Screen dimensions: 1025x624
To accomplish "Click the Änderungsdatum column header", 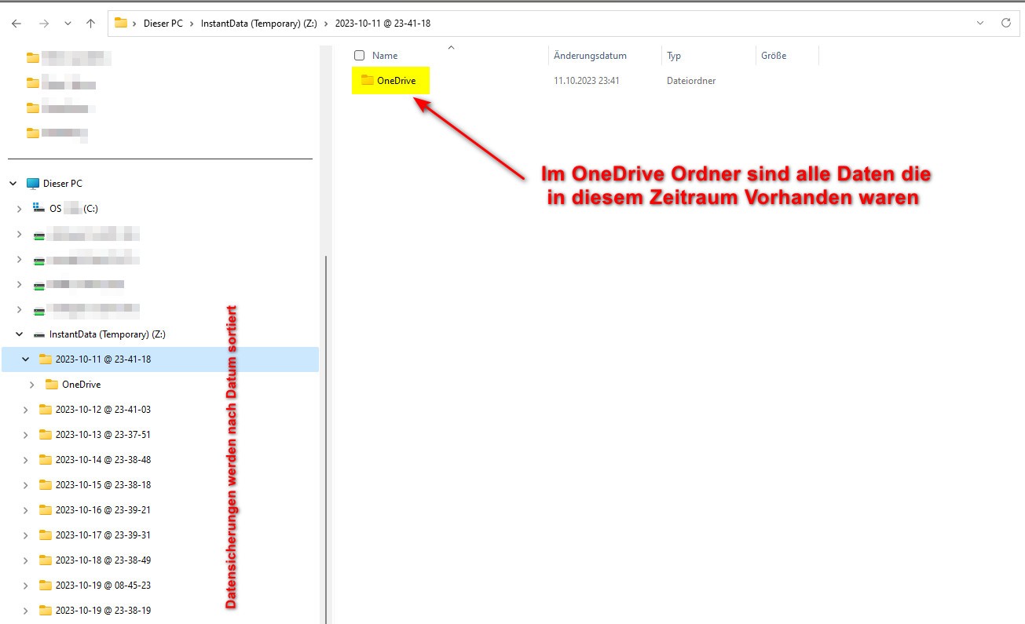I will coord(590,55).
